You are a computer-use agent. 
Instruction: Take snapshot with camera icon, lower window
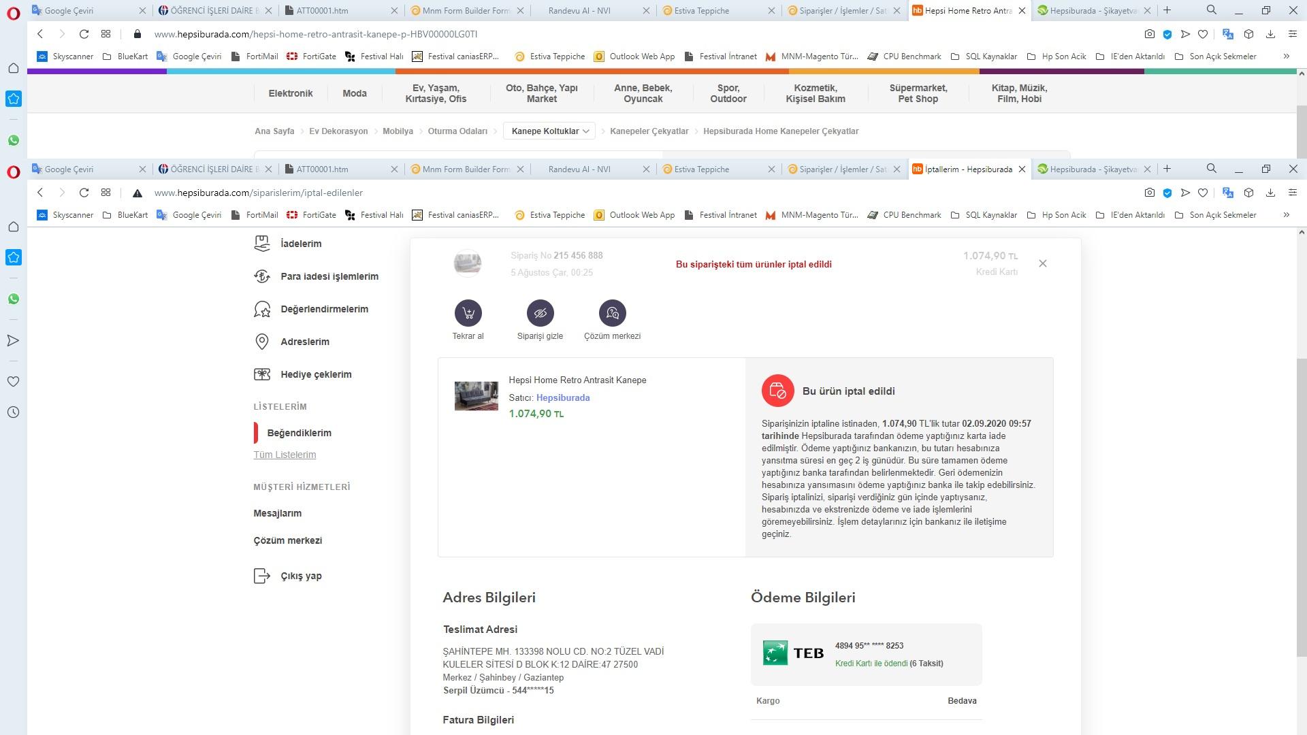click(1149, 193)
